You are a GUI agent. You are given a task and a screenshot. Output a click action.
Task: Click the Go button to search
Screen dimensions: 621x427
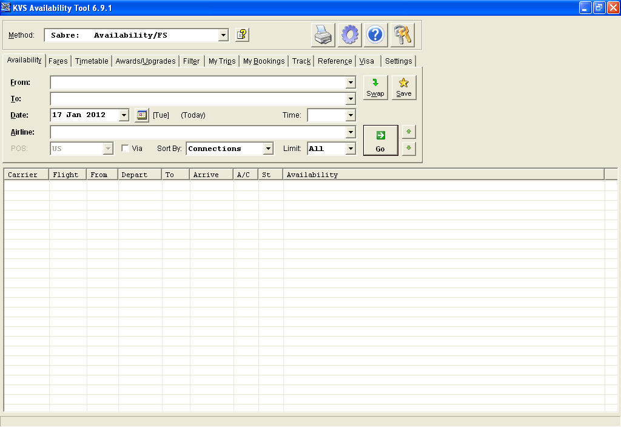[x=380, y=140]
